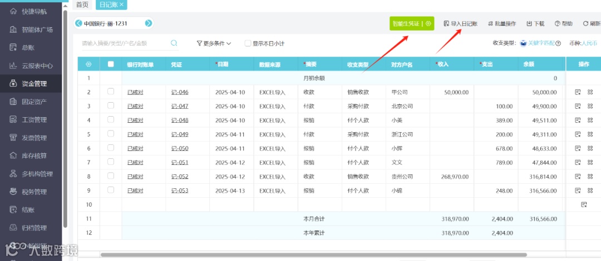The image size is (601, 261).
Task: Enable 显示本日小计 checkbox
Action: (248, 44)
